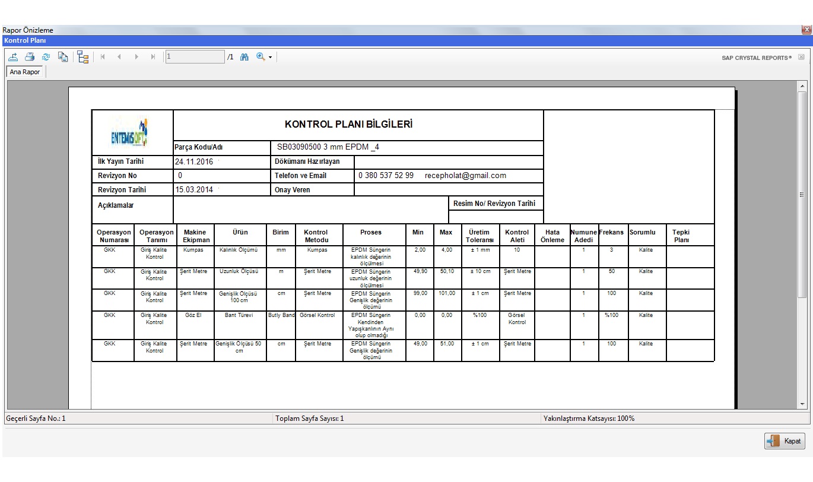Click the Export Report icon

tap(13, 57)
